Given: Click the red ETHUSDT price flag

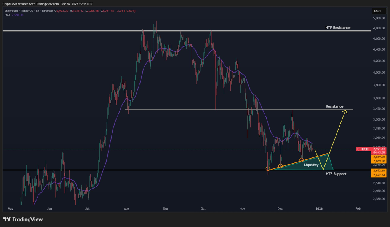Looking at the screenshot, I should pos(363,149).
